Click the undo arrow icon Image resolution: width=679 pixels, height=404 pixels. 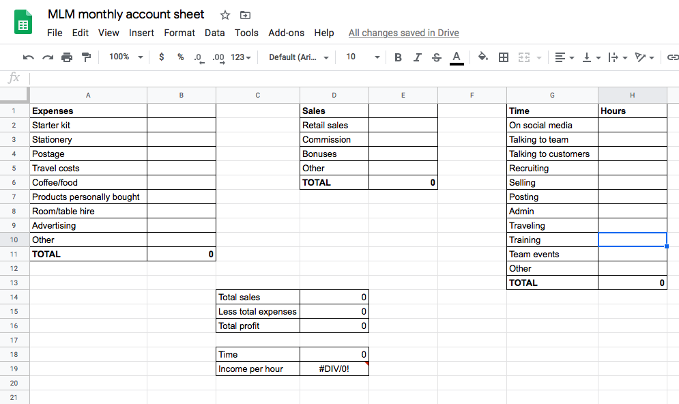(28, 57)
